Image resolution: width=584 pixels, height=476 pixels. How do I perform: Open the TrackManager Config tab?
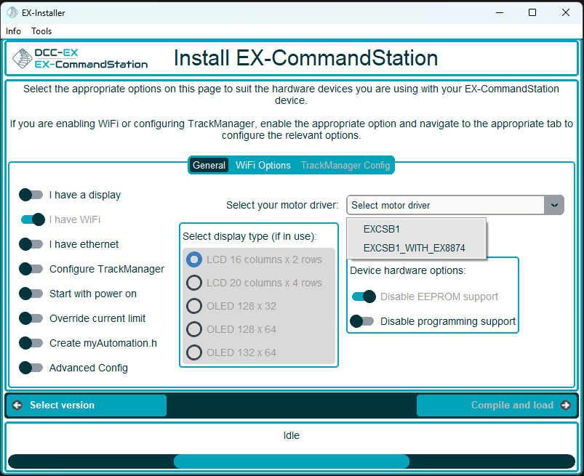point(345,165)
